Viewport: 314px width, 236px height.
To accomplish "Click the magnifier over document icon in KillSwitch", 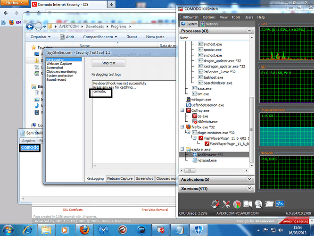I will (x=258, y=204).
